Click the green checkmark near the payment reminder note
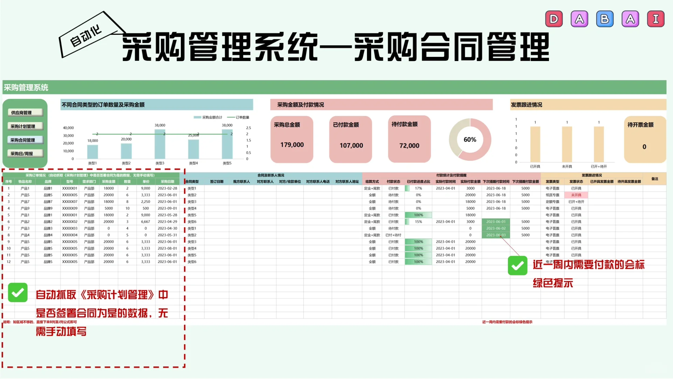The height and width of the screenshot is (379, 673). click(x=517, y=266)
